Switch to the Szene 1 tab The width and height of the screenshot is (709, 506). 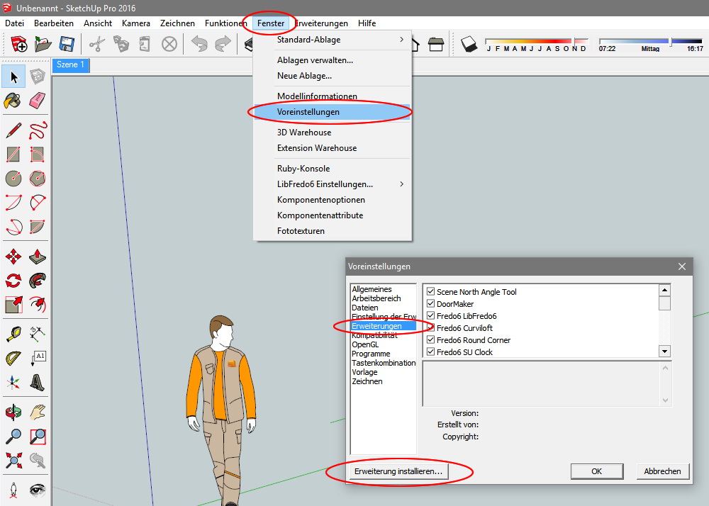pyautogui.click(x=71, y=65)
